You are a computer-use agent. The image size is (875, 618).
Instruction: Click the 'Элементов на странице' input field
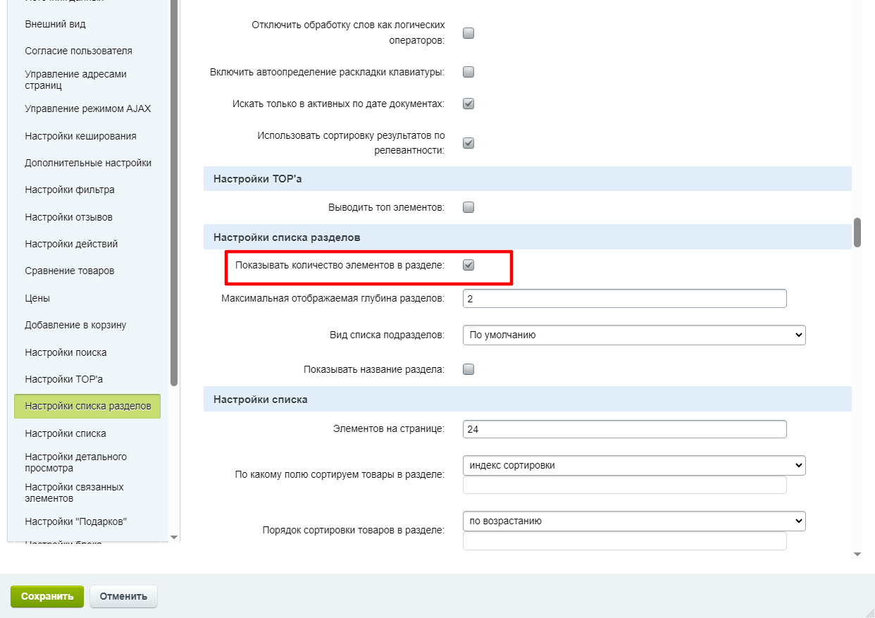click(x=623, y=429)
